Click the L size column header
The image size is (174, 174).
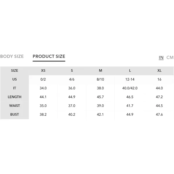130,70
